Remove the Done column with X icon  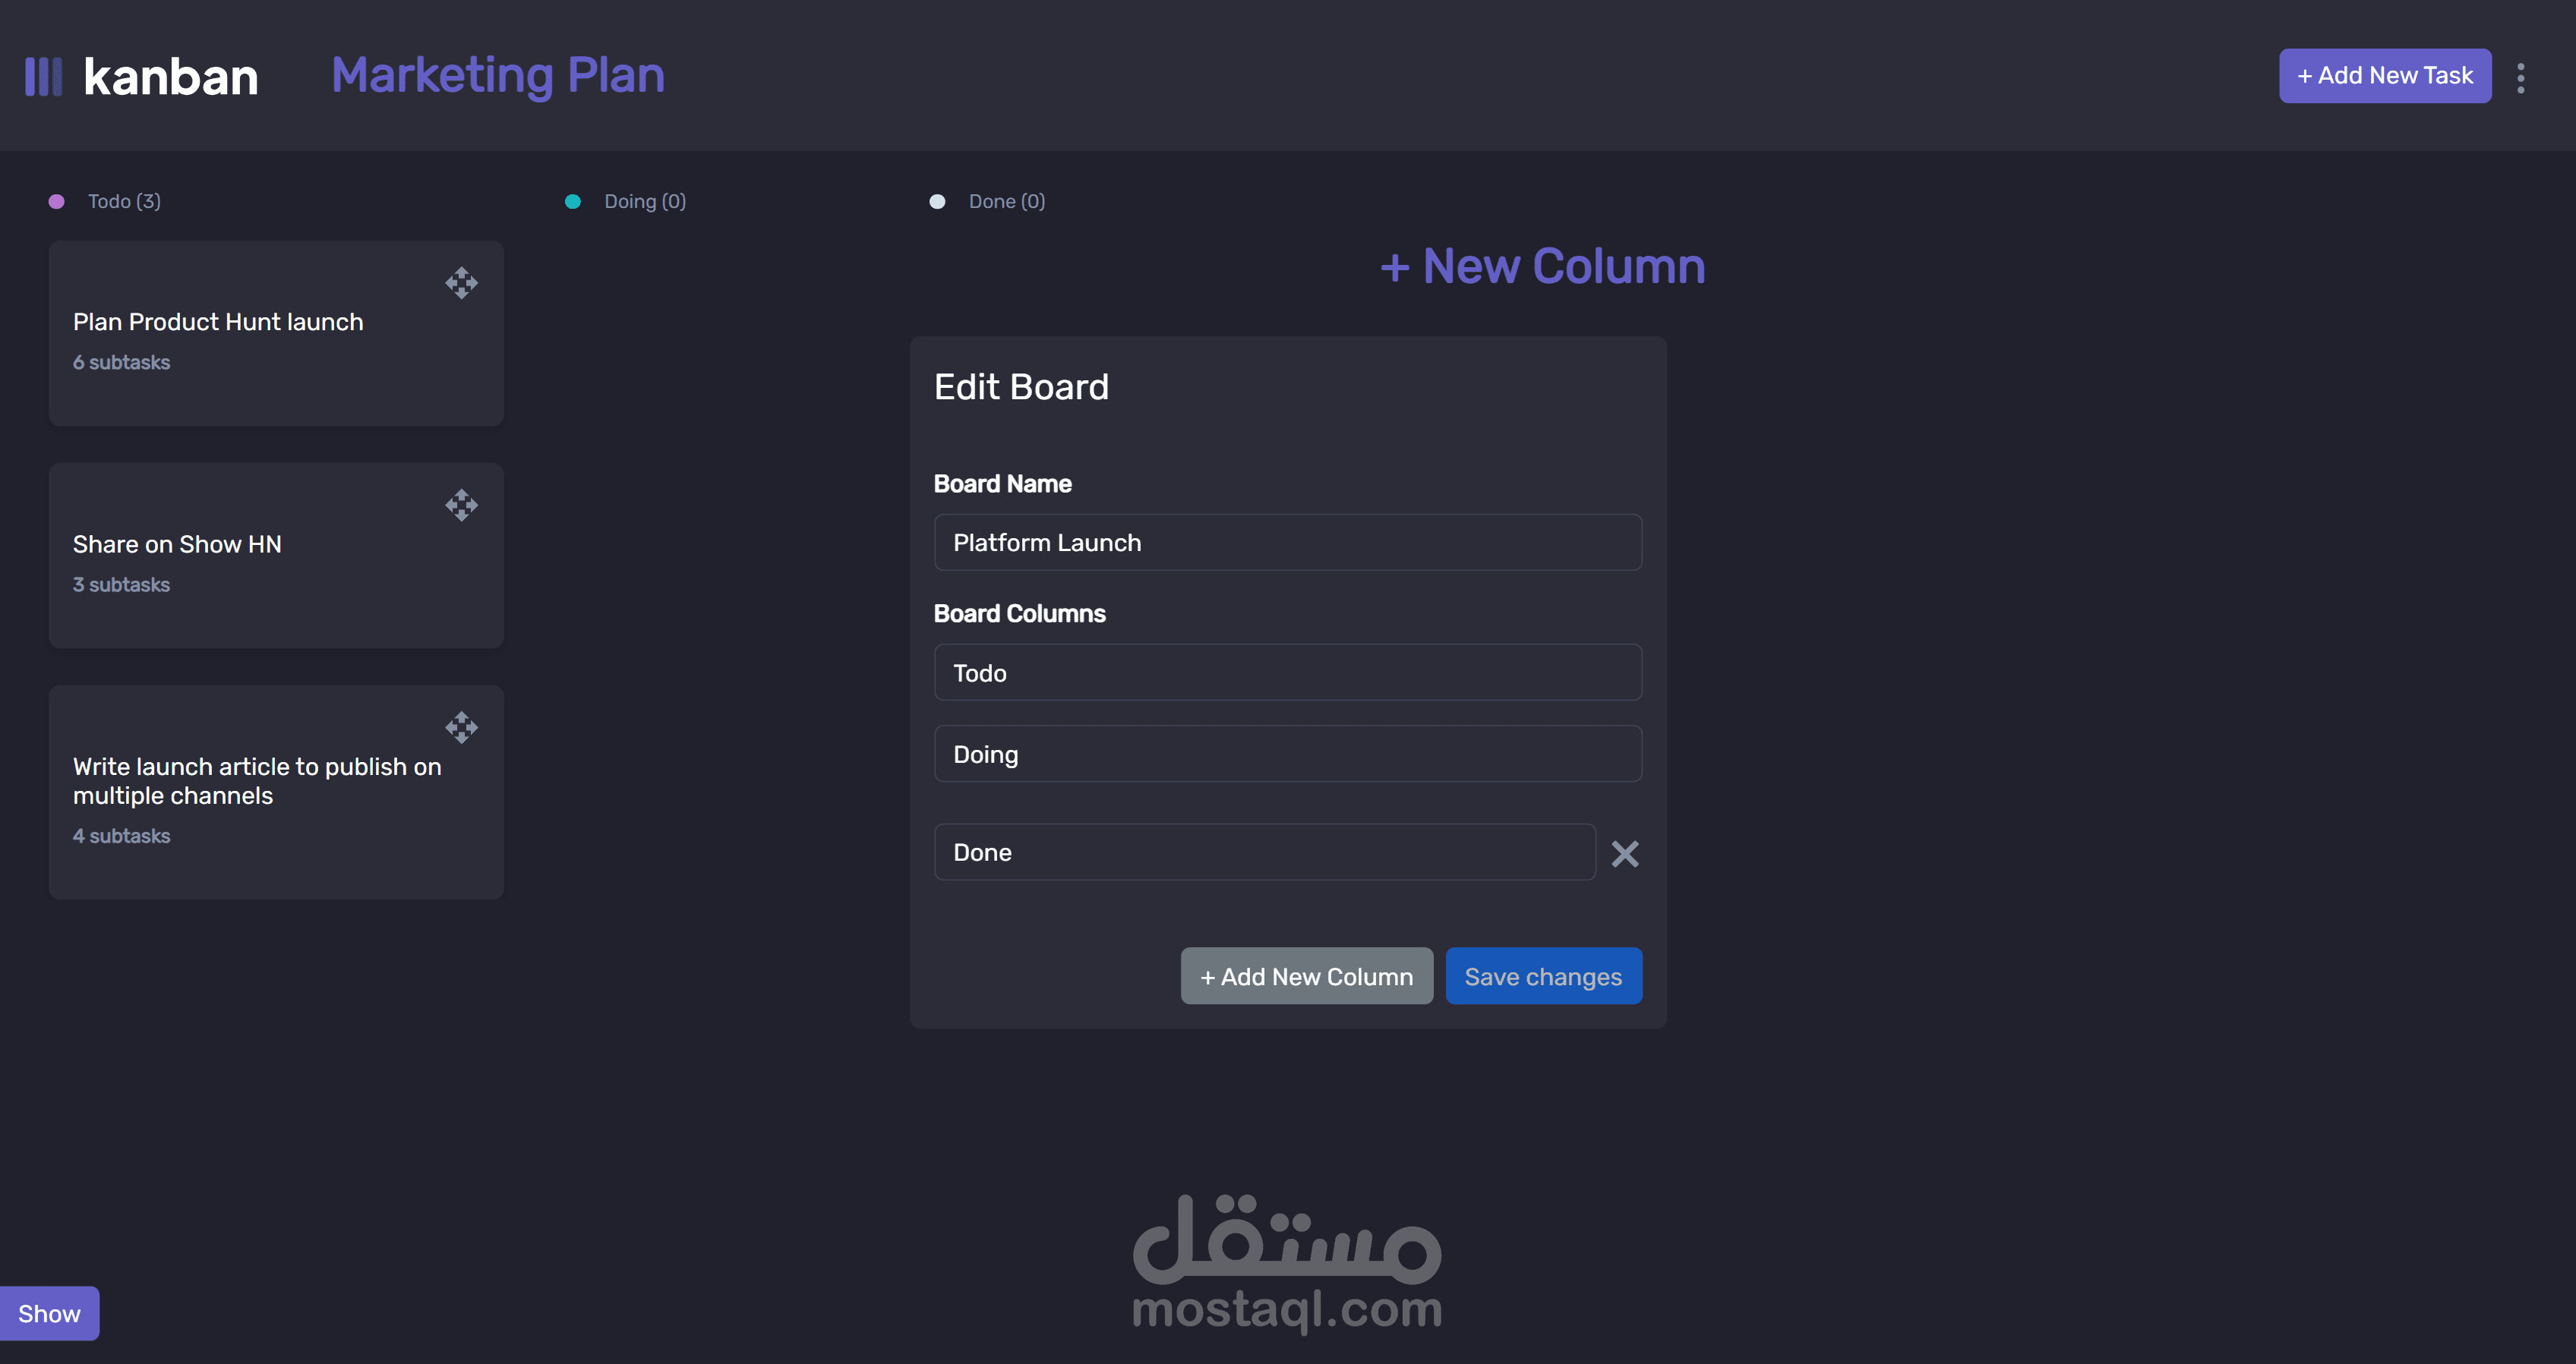1624,853
